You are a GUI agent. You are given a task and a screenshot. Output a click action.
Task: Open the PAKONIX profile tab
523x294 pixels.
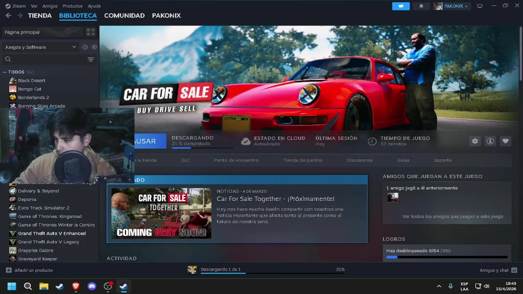point(166,16)
